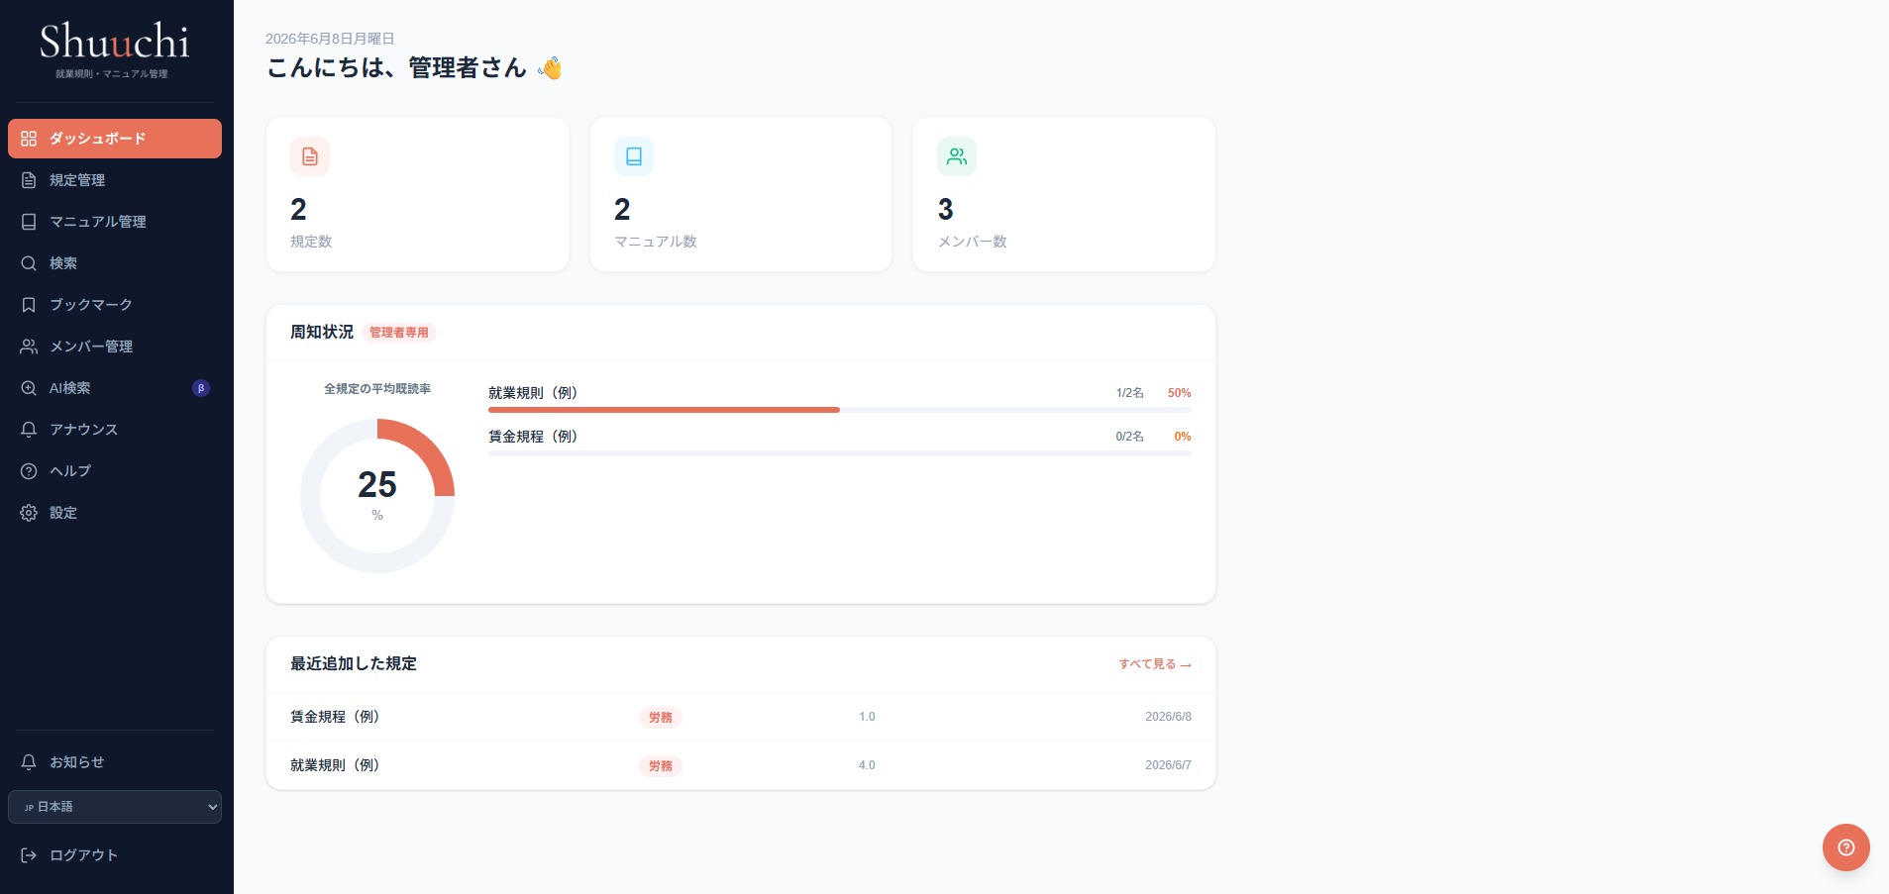Click the 賃金規程 0% progress bar
This screenshot has width=1889, height=894.
(x=840, y=452)
